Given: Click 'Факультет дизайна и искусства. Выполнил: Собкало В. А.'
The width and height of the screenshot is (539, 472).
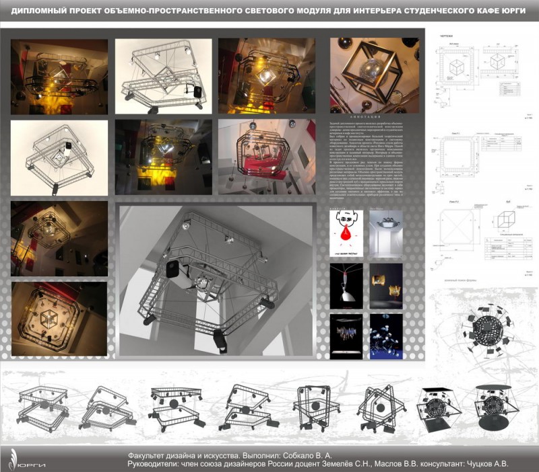Looking at the screenshot, I should click(230, 456).
